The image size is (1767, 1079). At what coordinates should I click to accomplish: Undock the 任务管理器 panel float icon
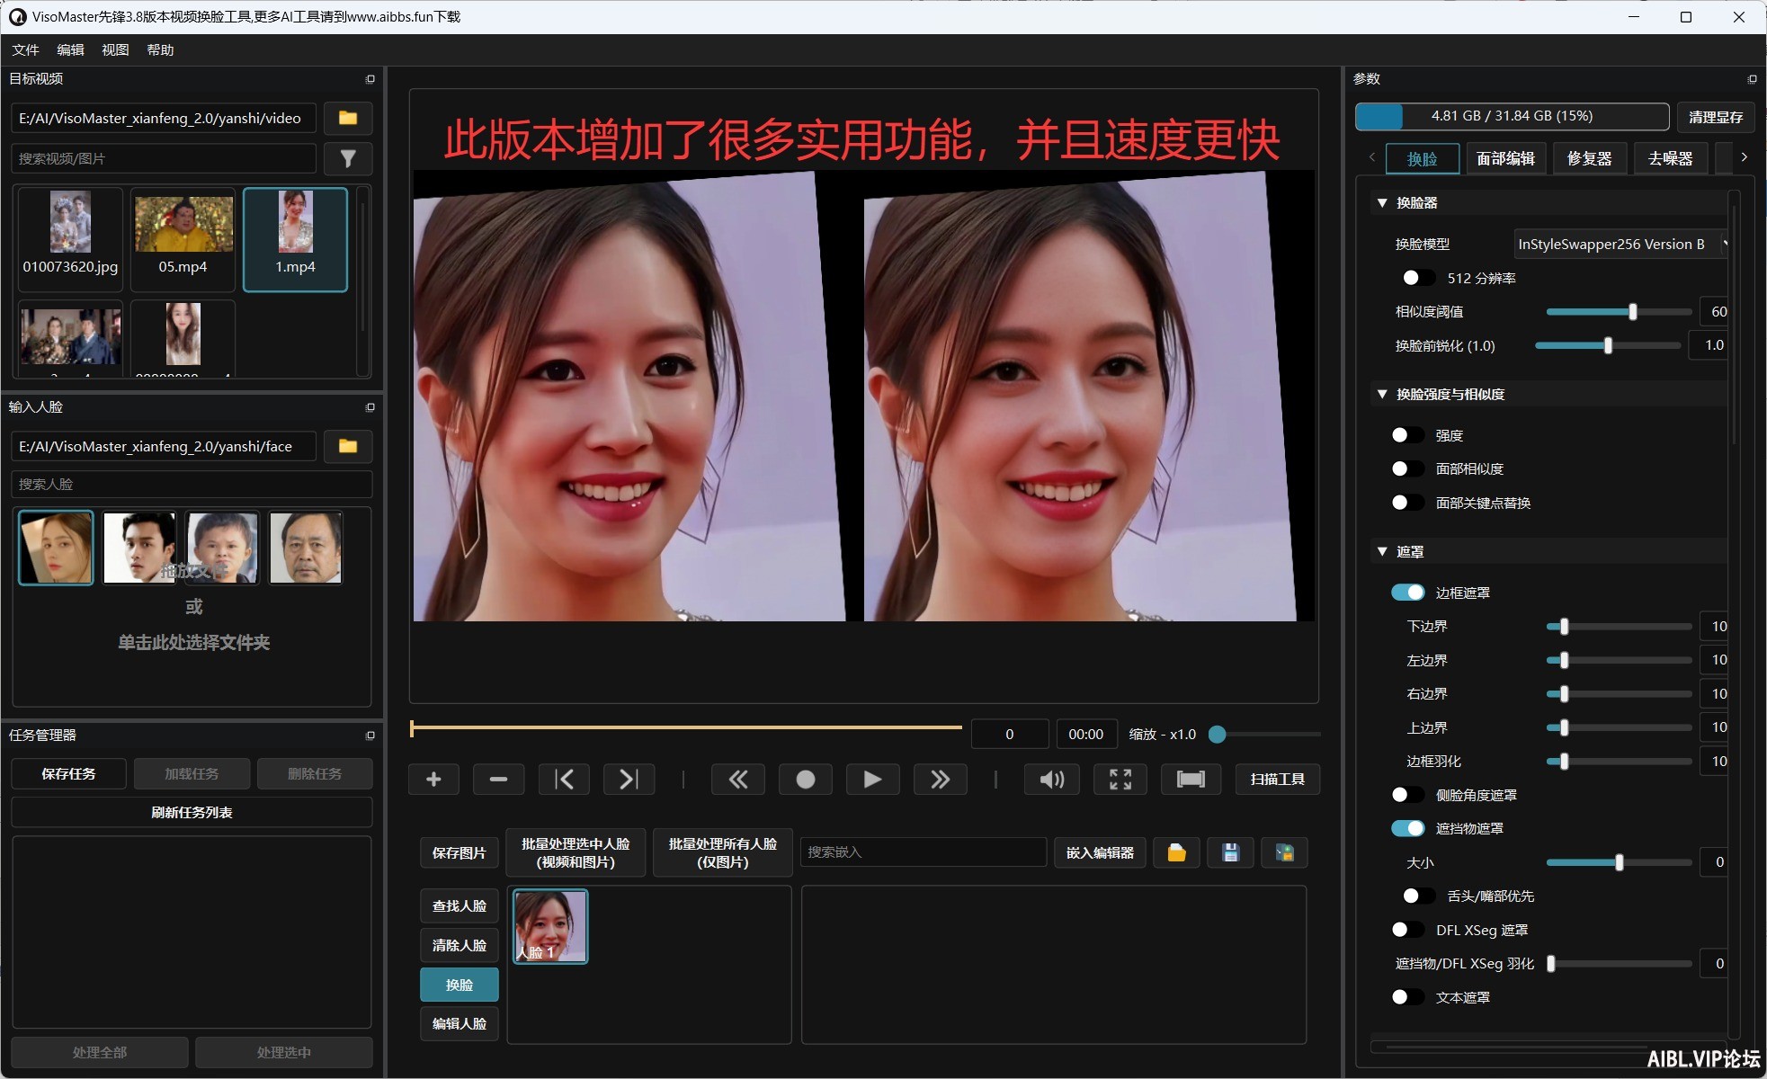tap(370, 736)
